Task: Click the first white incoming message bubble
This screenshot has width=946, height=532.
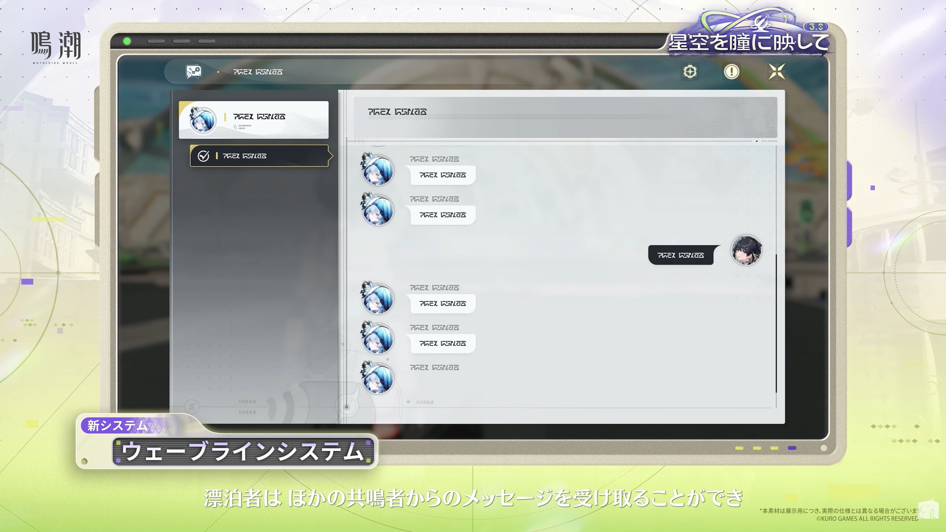Action: (x=442, y=175)
